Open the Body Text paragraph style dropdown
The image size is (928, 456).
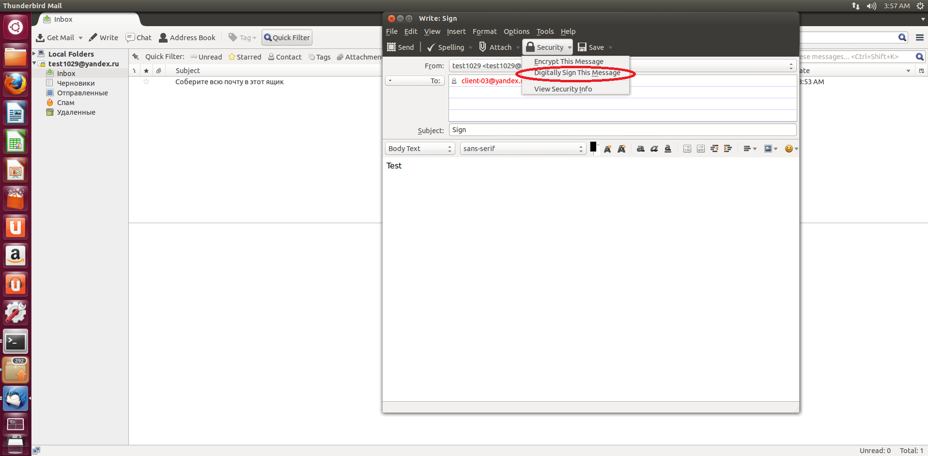tap(419, 149)
